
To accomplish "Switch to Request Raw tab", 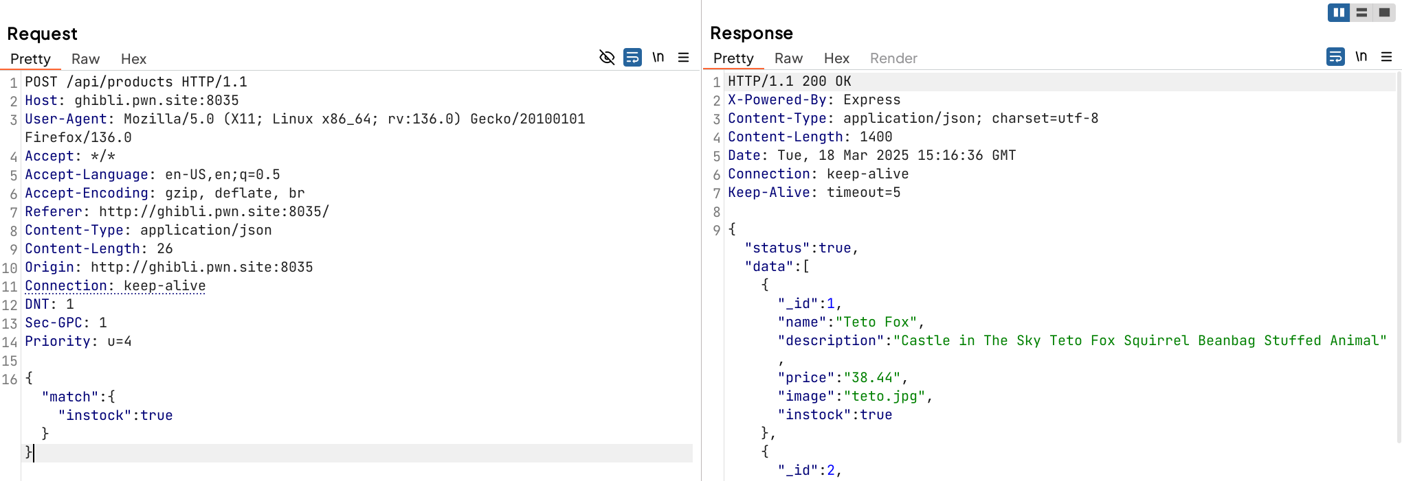I will coord(86,59).
